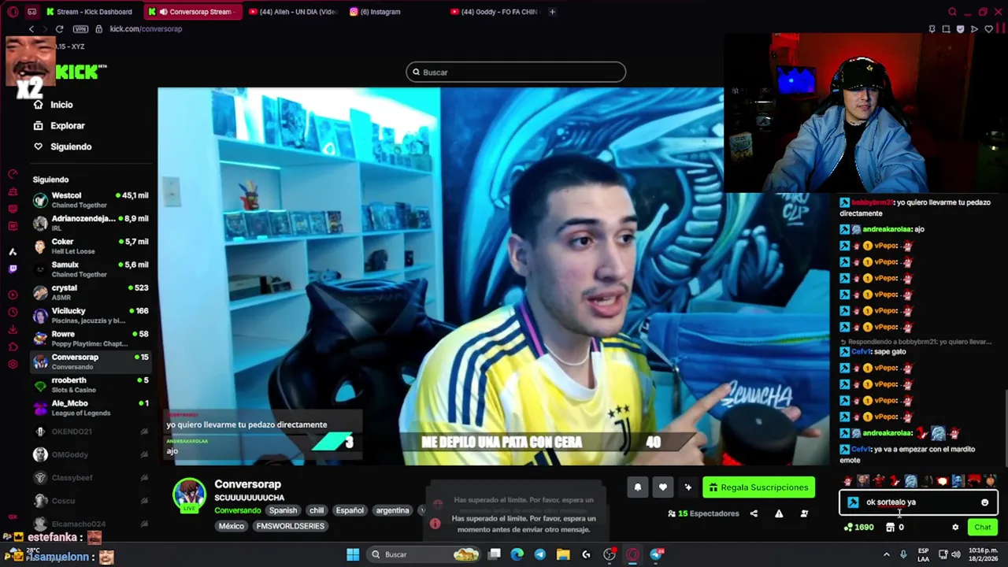Open the site security lock icon

click(98, 29)
